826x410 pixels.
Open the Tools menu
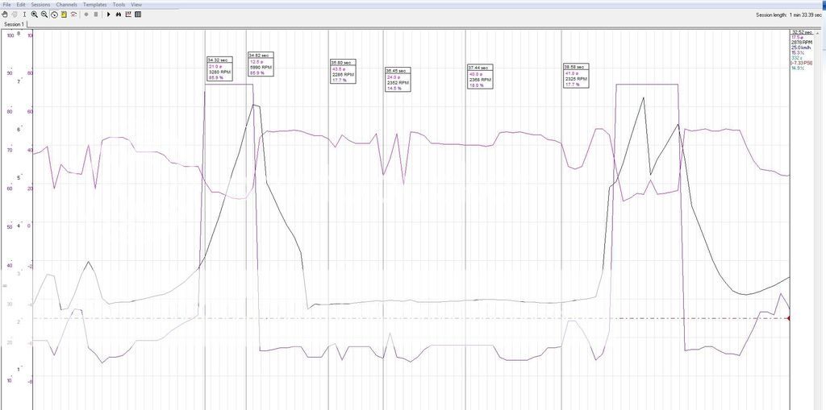[x=119, y=5]
